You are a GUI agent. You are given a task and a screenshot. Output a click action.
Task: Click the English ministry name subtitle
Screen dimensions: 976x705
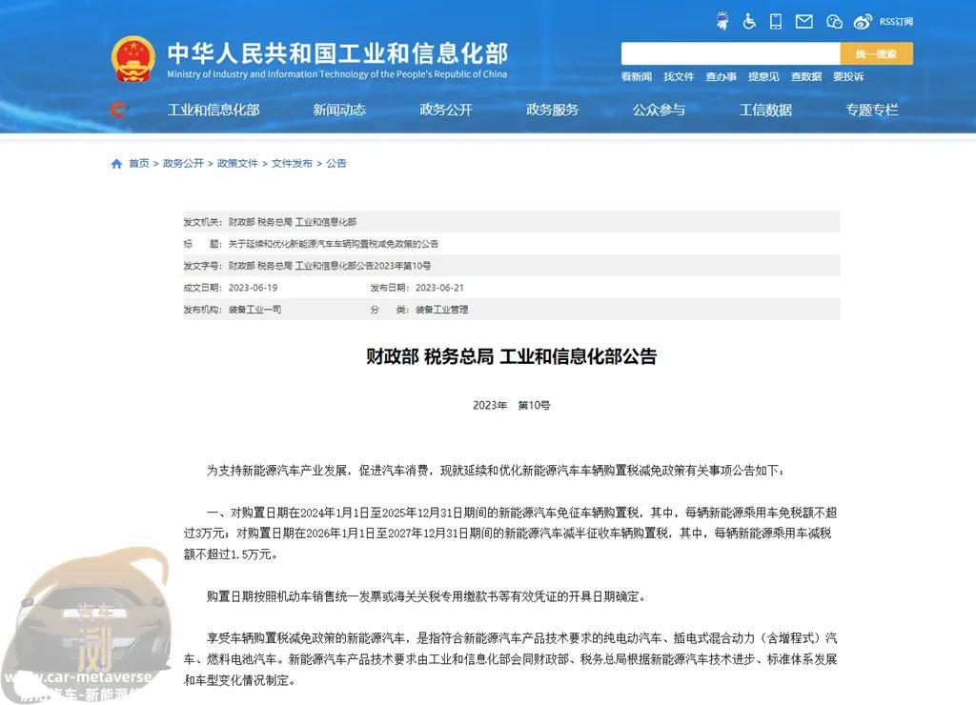click(x=336, y=74)
